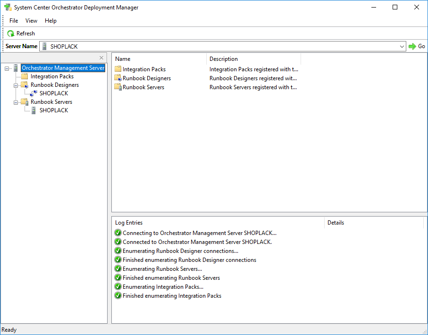Screen dimensions: 428x335
Task: Open the View menu
Action: [31, 21]
